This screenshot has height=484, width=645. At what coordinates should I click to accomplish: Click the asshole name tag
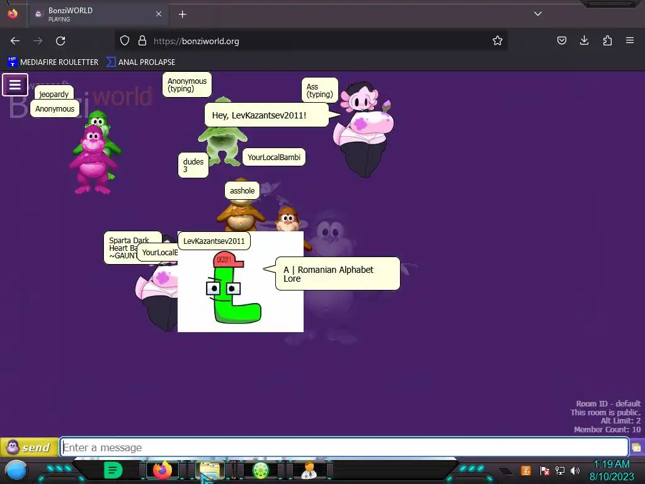243,190
